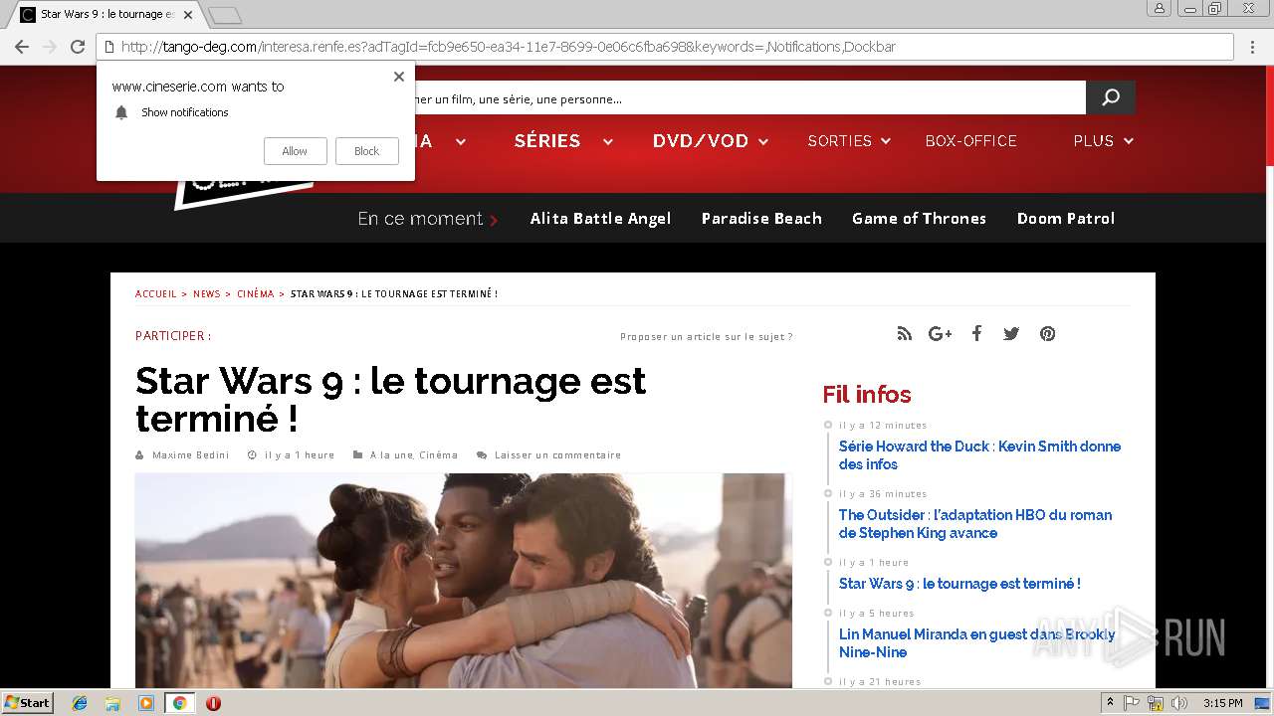Open the SORTIES navigation item

pos(840,141)
